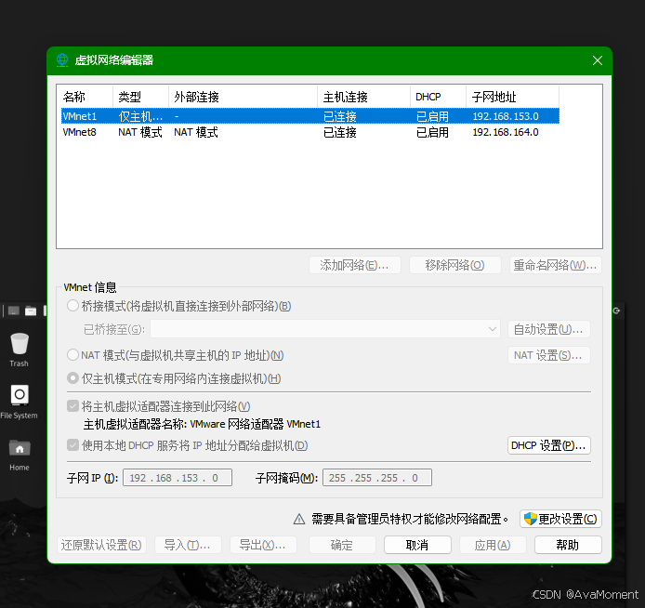Select the host-only mode radio button

(72, 378)
